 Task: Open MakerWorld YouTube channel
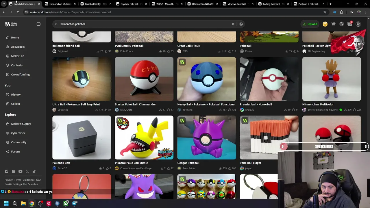pos(20,171)
